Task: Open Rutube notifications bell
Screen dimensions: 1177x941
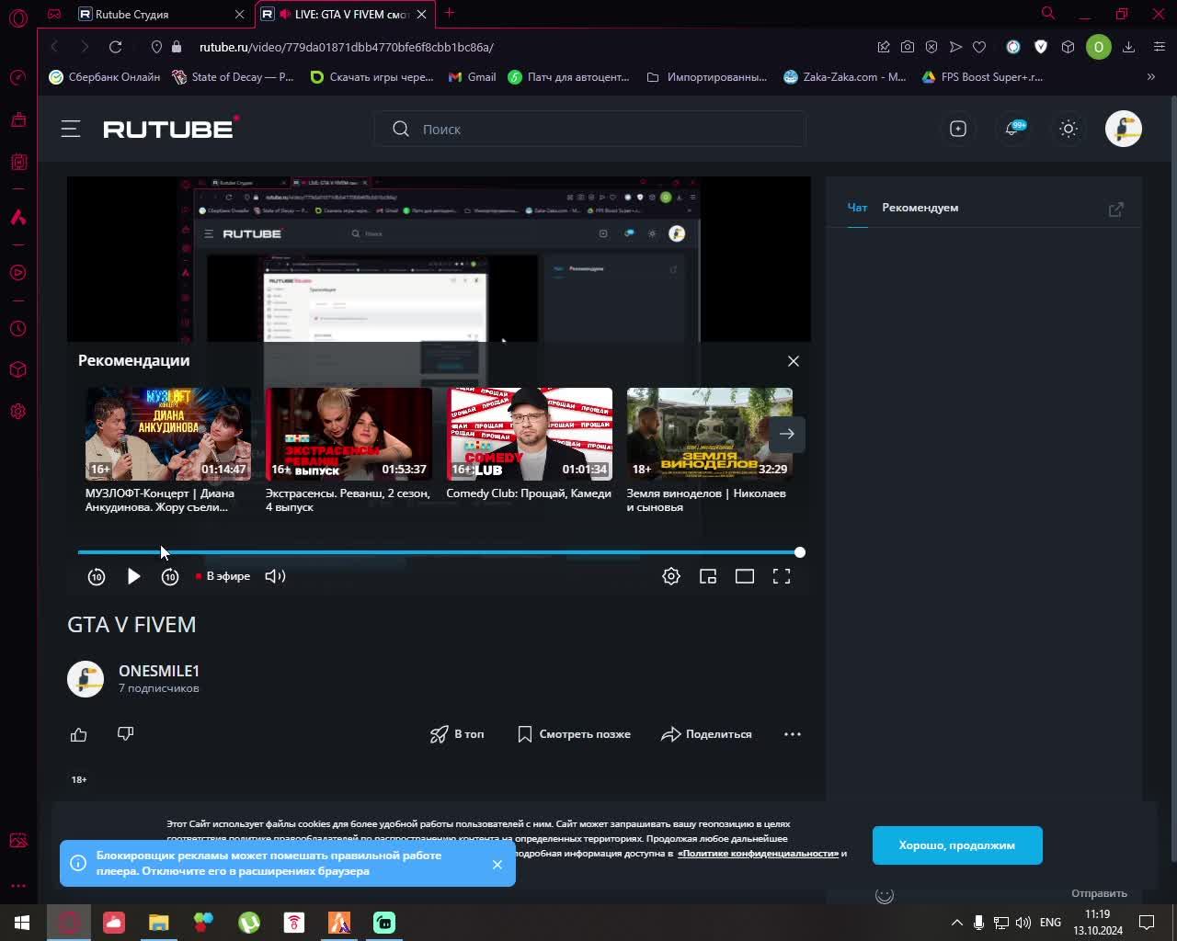Action: pyautogui.click(x=1013, y=129)
